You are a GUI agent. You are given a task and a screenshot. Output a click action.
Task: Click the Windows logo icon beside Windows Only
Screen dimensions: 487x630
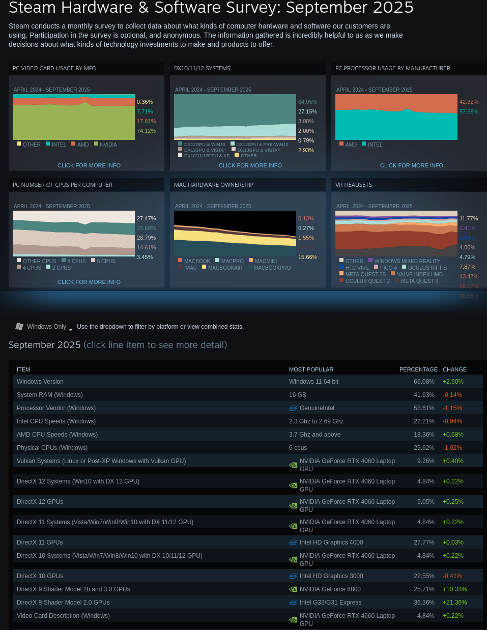pyautogui.click(x=19, y=326)
